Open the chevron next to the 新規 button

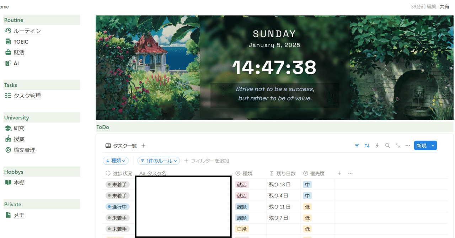click(x=433, y=145)
